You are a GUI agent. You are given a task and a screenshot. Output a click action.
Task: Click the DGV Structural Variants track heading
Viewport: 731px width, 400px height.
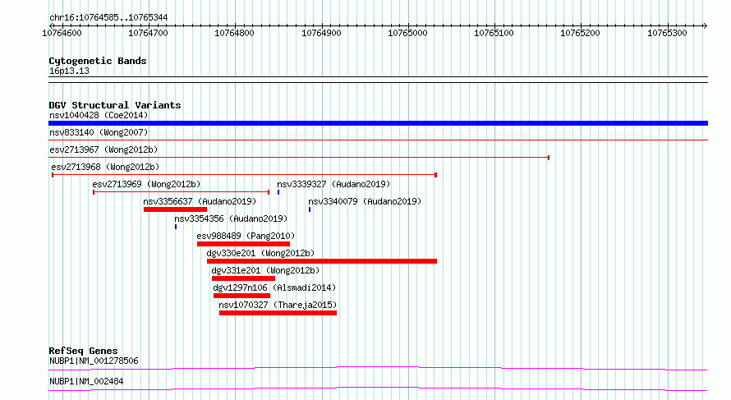coord(115,105)
